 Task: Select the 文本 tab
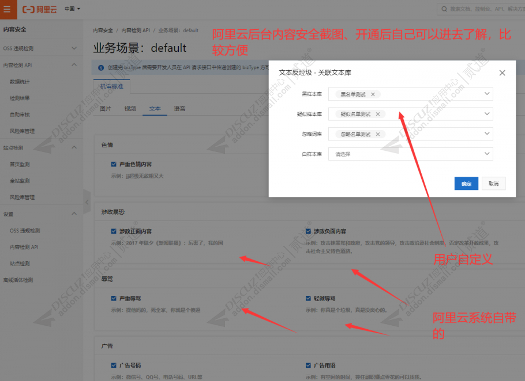pyautogui.click(x=155, y=109)
